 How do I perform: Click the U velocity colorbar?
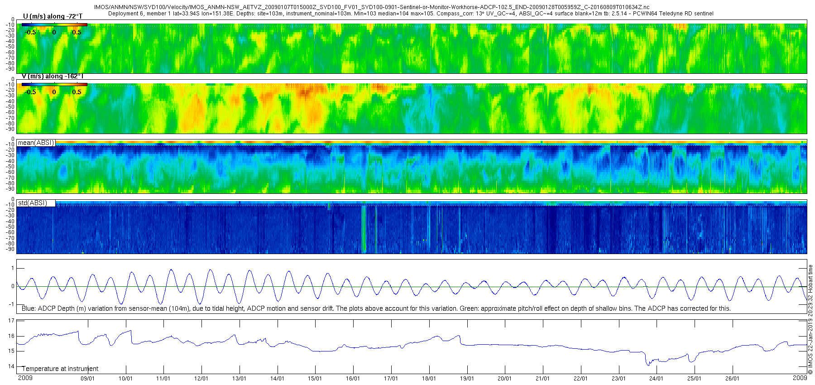[54, 25]
